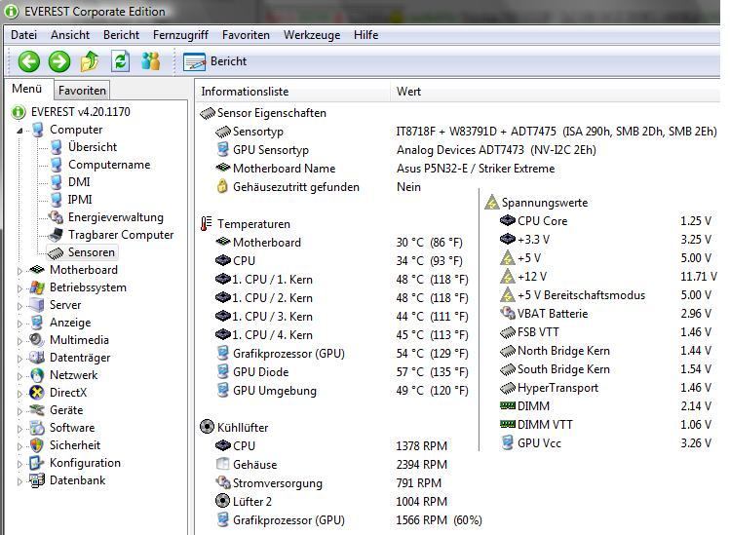Switch to the Menü tab
Screen dimensions: 730x535
click(x=27, y=89)
